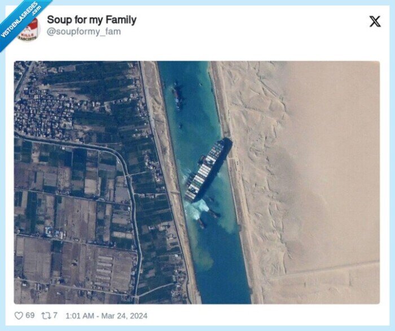Image resolution: width=395 pixels, height=331 pixels.
Task: Open the Soup for my Family avatar
Action: (x=29, y=30)
